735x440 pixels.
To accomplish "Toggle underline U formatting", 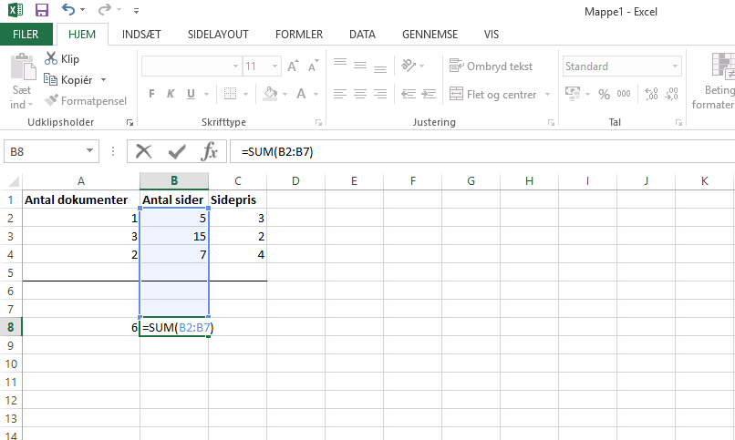I will point(191,94).
